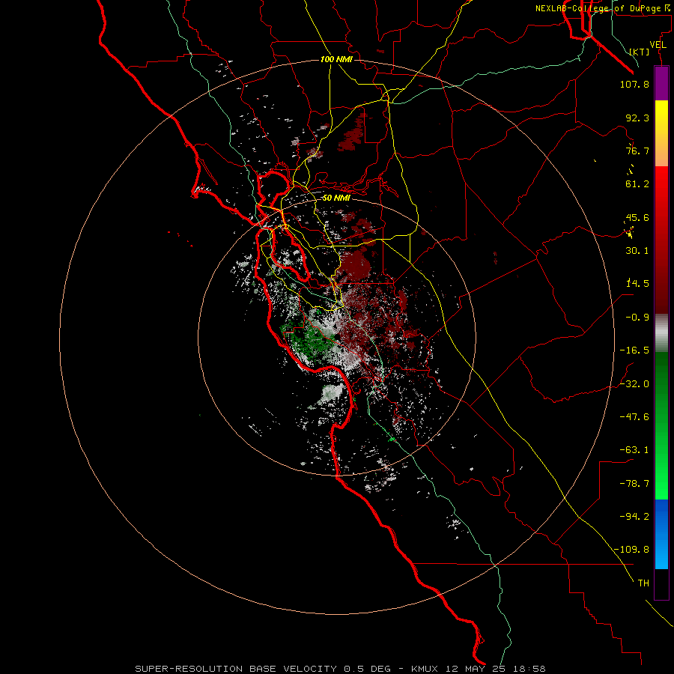
Task: Click the 14.5 legend value
Action: coord(637,283)
